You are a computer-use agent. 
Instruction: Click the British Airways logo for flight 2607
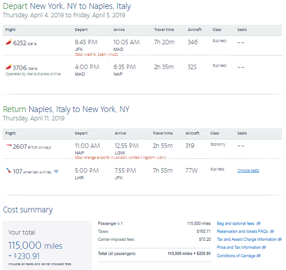click(8, 146)
